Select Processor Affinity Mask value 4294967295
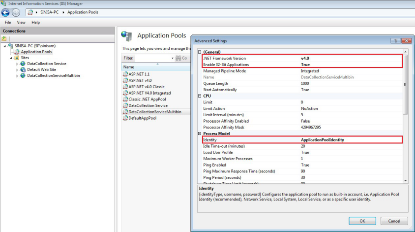 click(311, 127)
